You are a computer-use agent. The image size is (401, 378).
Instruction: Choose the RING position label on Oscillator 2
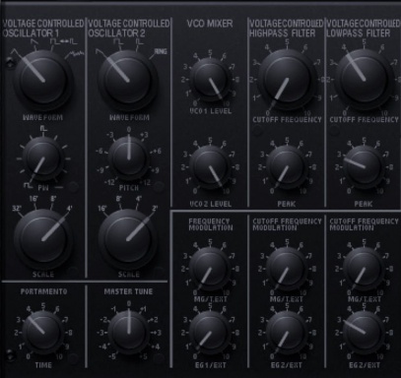pyautogui.click(x=161, y=51)
